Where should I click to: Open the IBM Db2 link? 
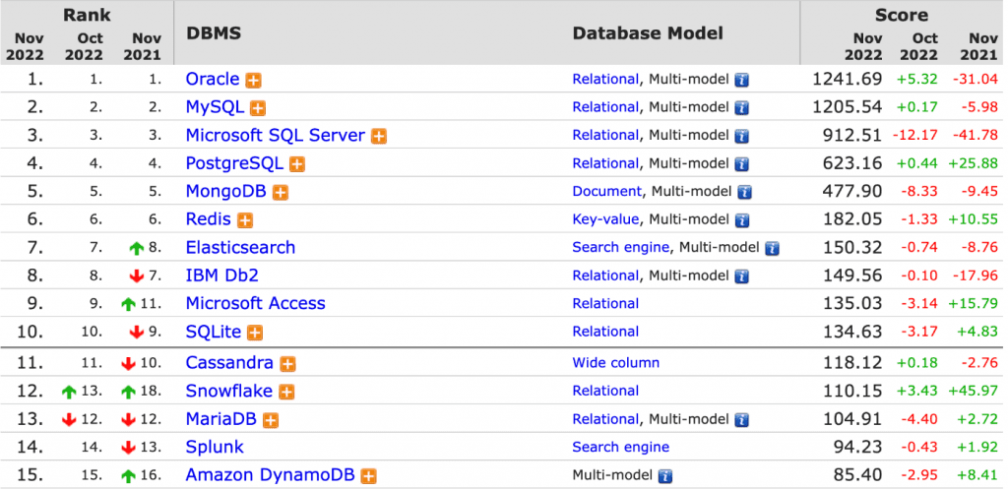coord(221,275)
